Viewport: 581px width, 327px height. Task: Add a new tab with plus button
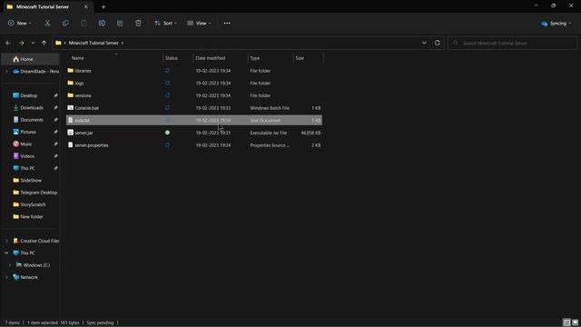pos(103,6)
